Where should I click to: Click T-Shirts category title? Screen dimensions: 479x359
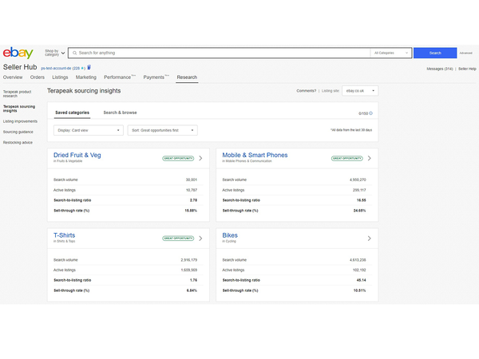click(65, 235)
